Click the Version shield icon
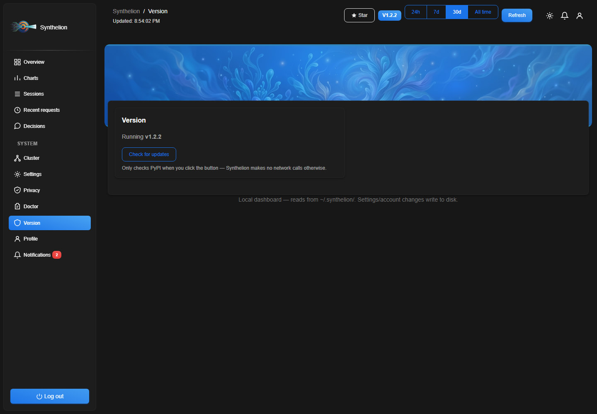This screenshot has width=597, height=414. click(x=17, y=223)
